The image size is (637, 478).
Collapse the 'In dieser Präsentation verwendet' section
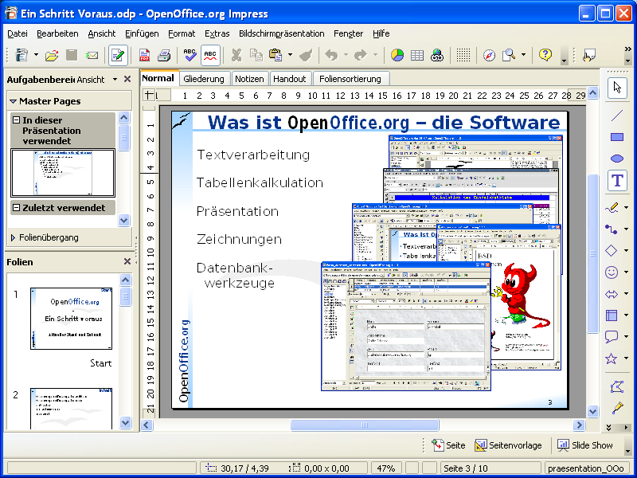pos(17,119)
